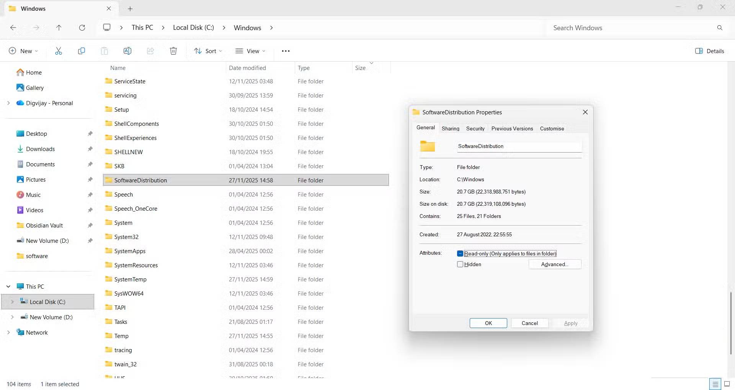Click the Rename icon in toolbar
This screenshot has width=735, height=390.
tap(127, 51)
